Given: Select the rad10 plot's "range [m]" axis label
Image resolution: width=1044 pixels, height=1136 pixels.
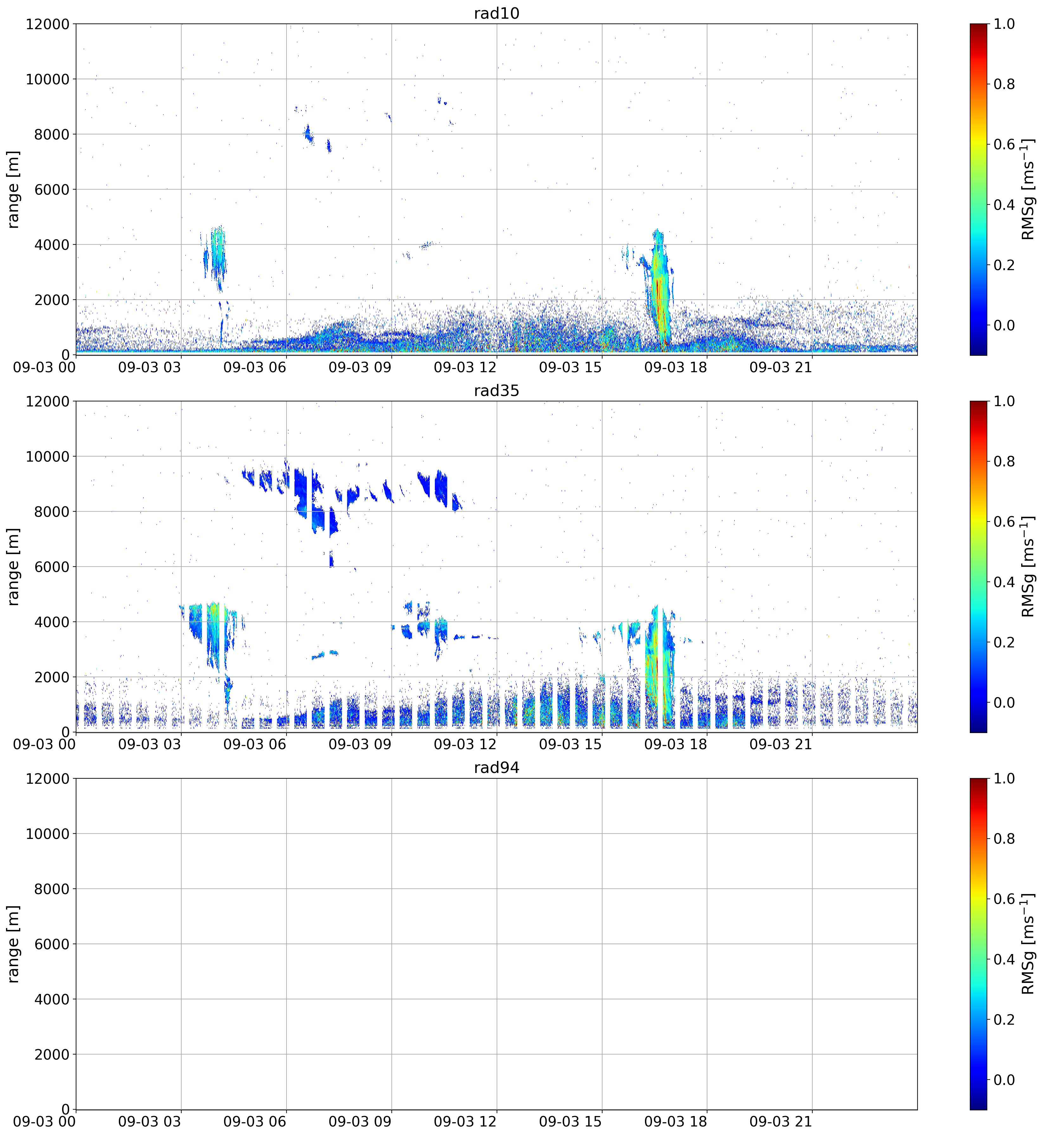Looking at the screenshot, I should coord(13,189).
